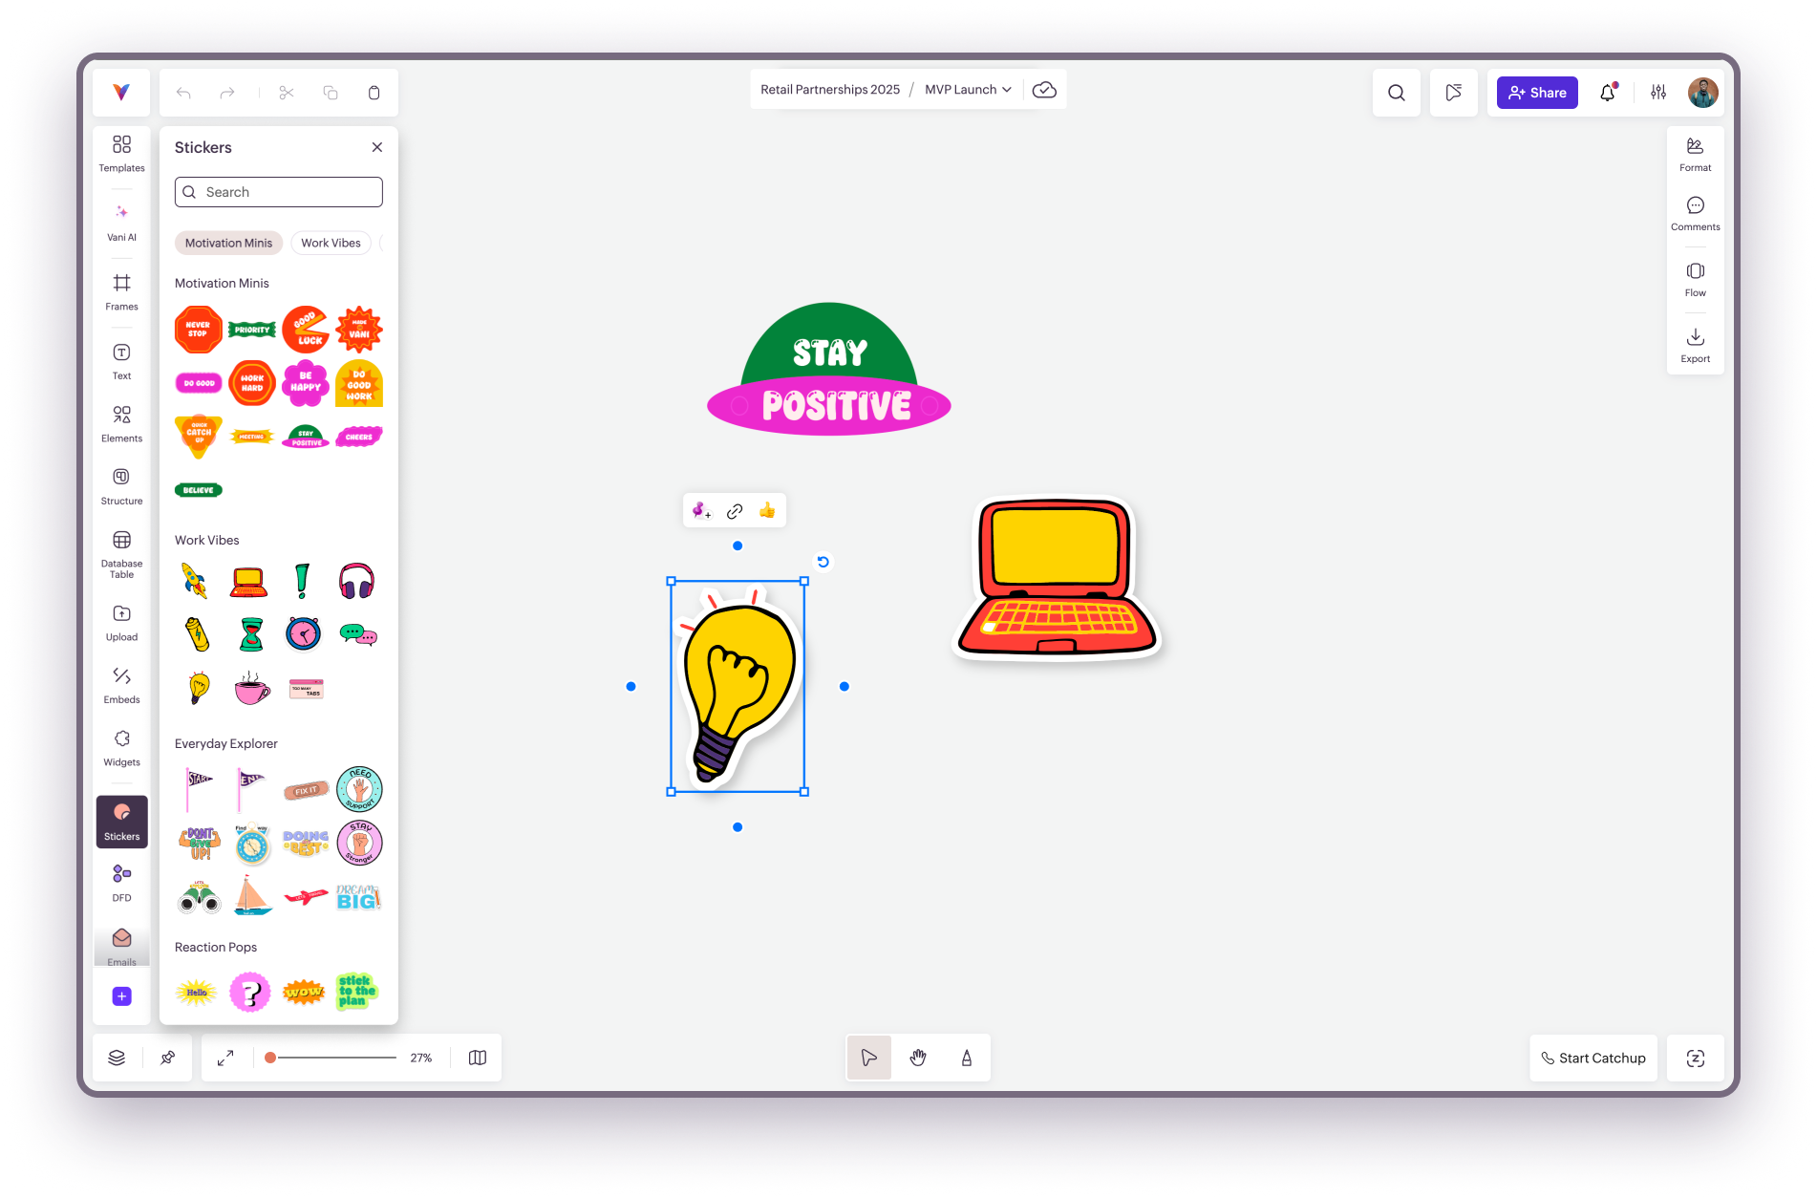1817x1198 pixels.
Task: Toggle fullscreen with expand arrows icon
Action: pos(225,1058)
